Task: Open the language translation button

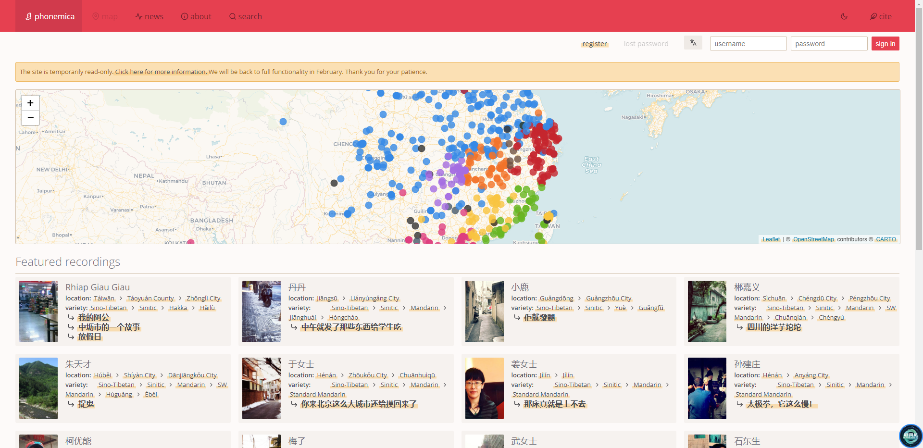Action: pos(693,43)
